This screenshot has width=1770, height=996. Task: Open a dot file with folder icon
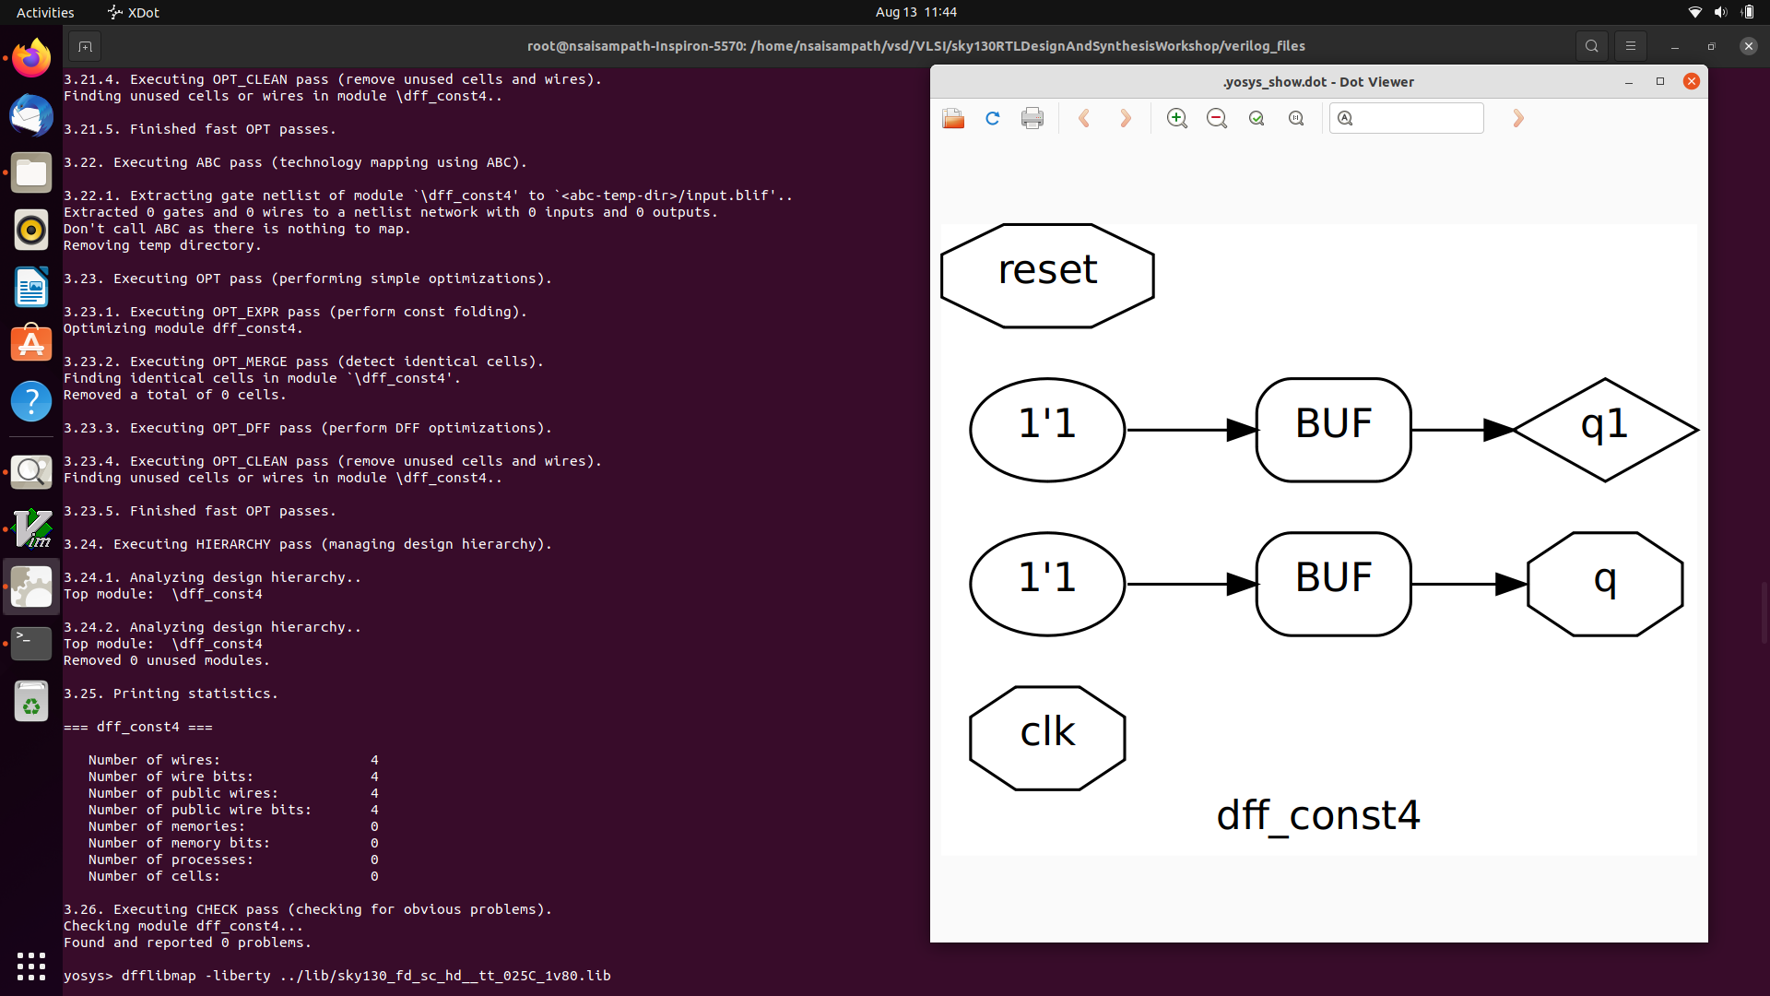click(953, 118)
